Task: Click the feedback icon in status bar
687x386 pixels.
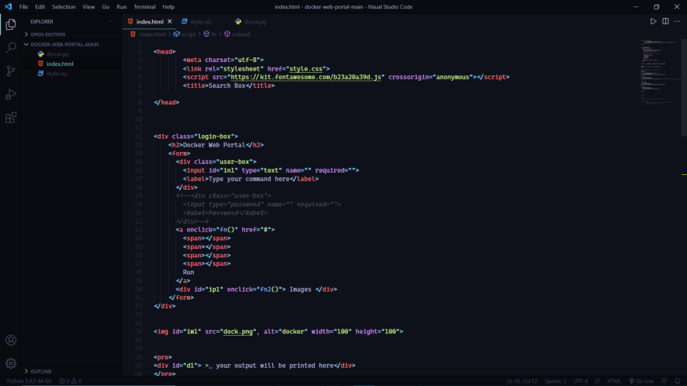Action: (665, 381)
